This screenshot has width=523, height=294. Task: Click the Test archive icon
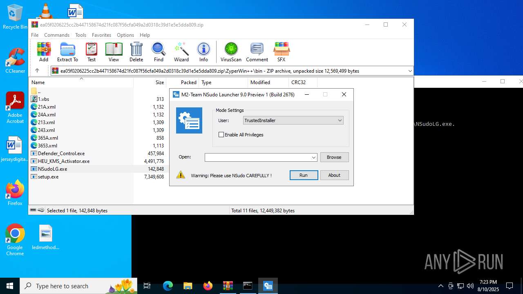pyautogui.click(x=92, y=52)
